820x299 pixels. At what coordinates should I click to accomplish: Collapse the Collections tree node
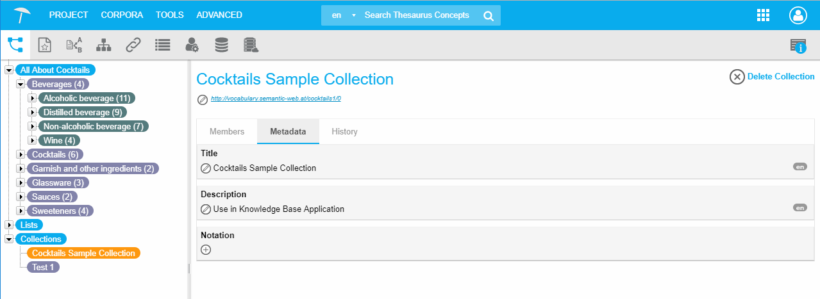(x=9, y=239)
